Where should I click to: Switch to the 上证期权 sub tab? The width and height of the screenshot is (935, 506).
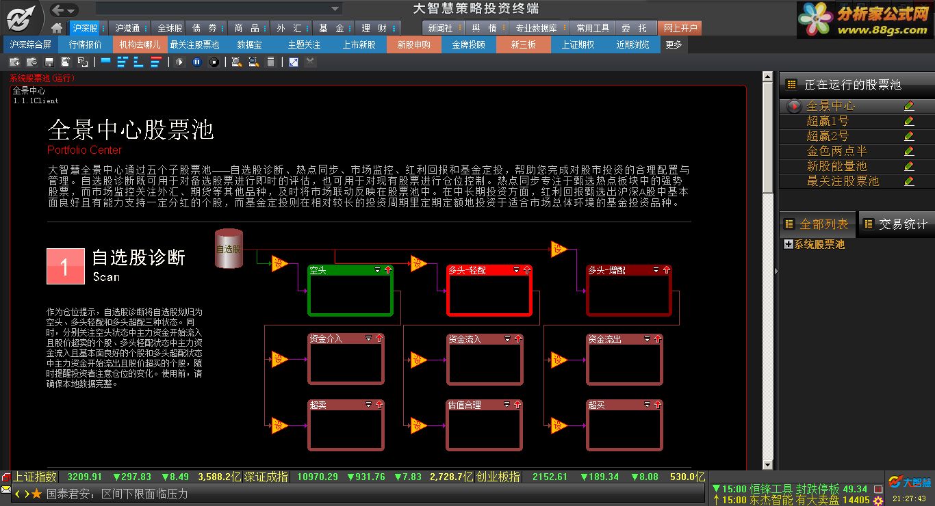pos(578,44)
